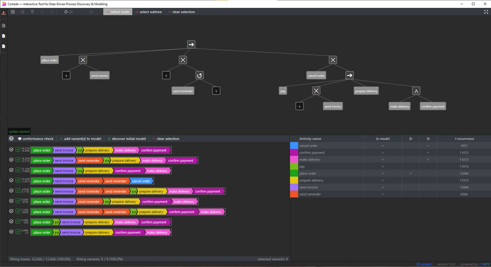Toggle the checkbox for the 8.83% variant
The image size is (491, 267).
[18, 191]
